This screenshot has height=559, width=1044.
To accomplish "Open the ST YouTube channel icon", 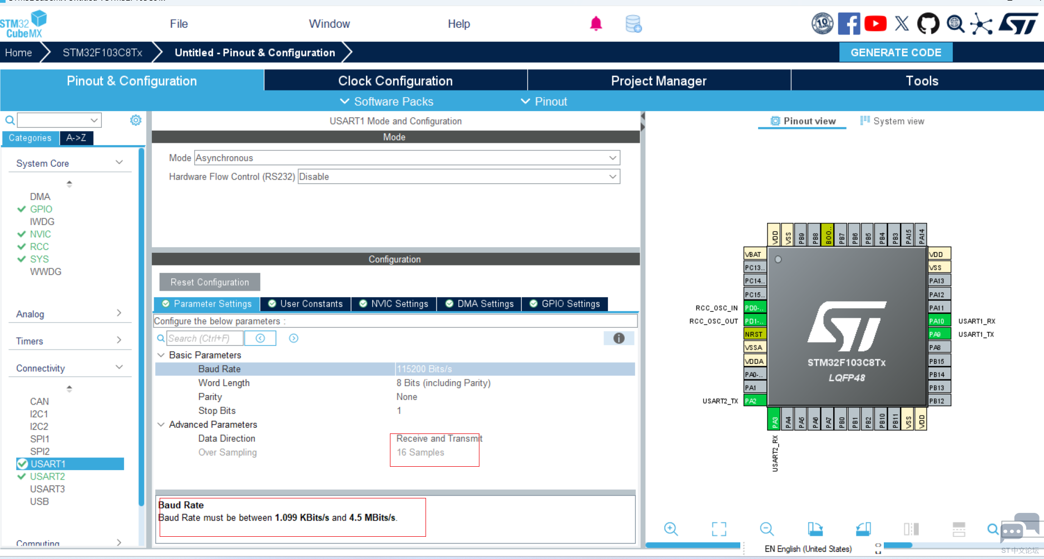I will tap(875, 24).
